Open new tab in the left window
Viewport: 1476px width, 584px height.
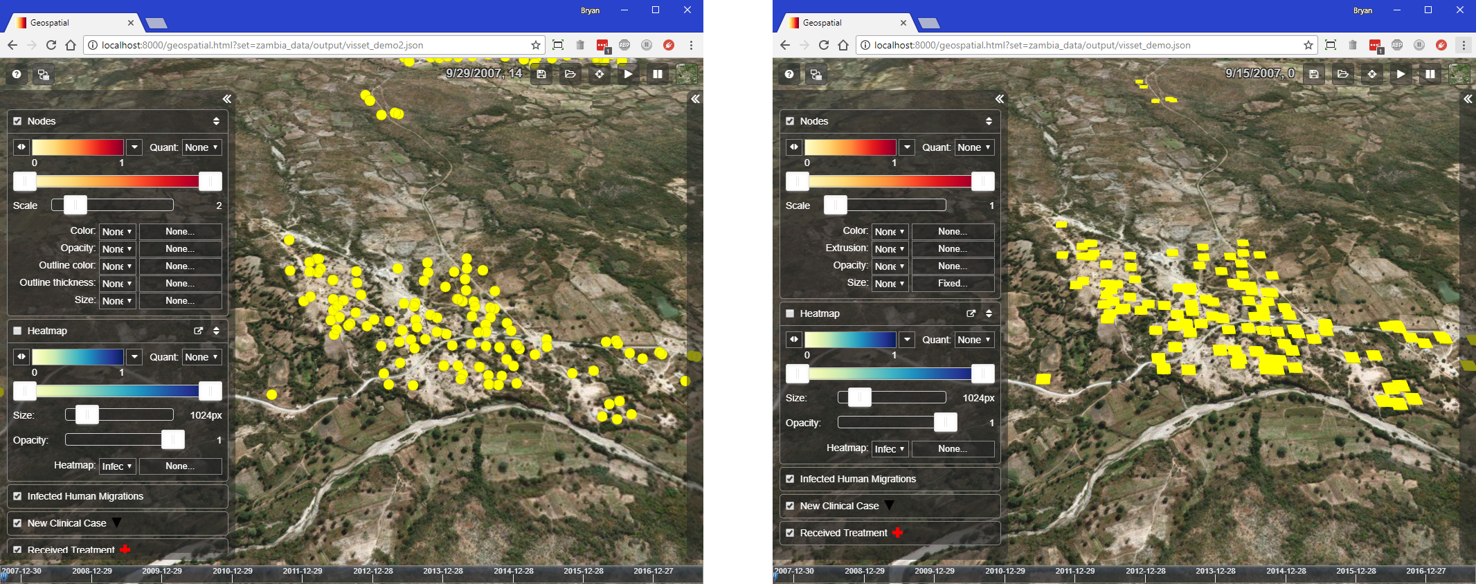click(x=156, y=24)
